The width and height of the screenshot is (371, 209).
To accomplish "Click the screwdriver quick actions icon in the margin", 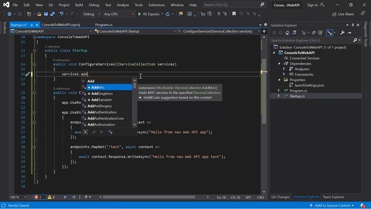I will click(27, 74).
